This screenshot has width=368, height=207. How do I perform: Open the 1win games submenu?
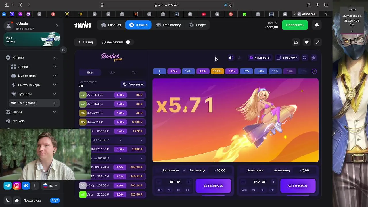pyautogui.click(x=34, y=103)
